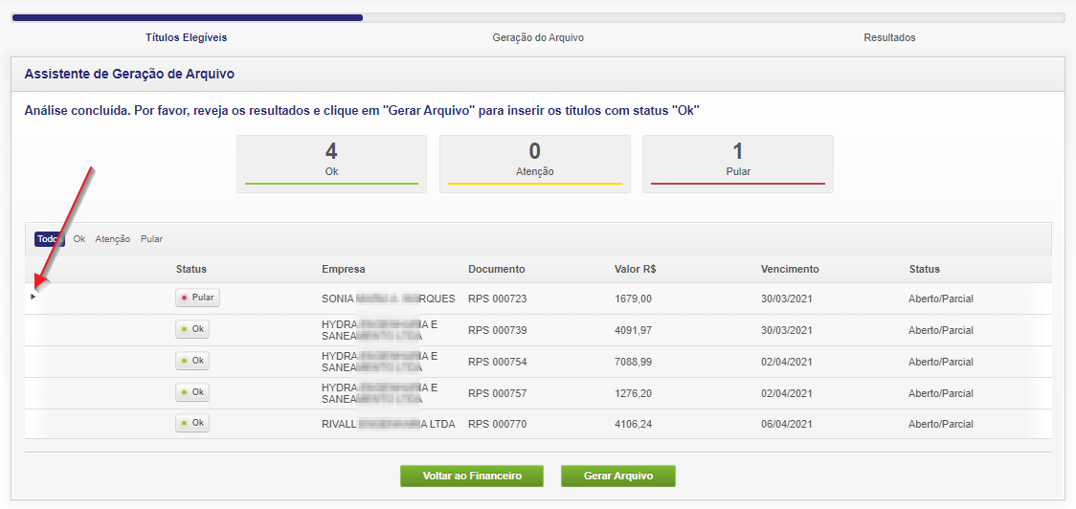Filter the list by Ok status
The width and height of the screenshot is (1076, 509).
point(79,239)
